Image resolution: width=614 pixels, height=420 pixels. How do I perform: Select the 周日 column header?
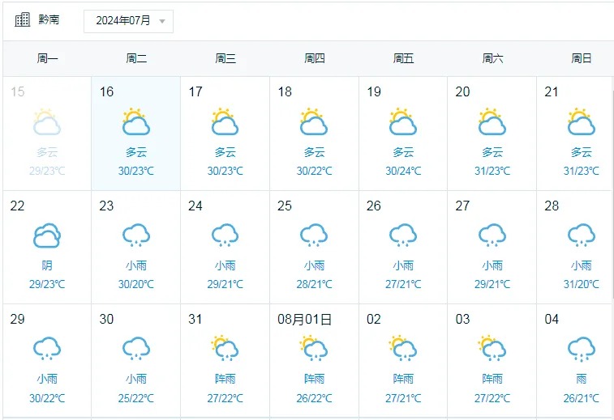point(581,58)
